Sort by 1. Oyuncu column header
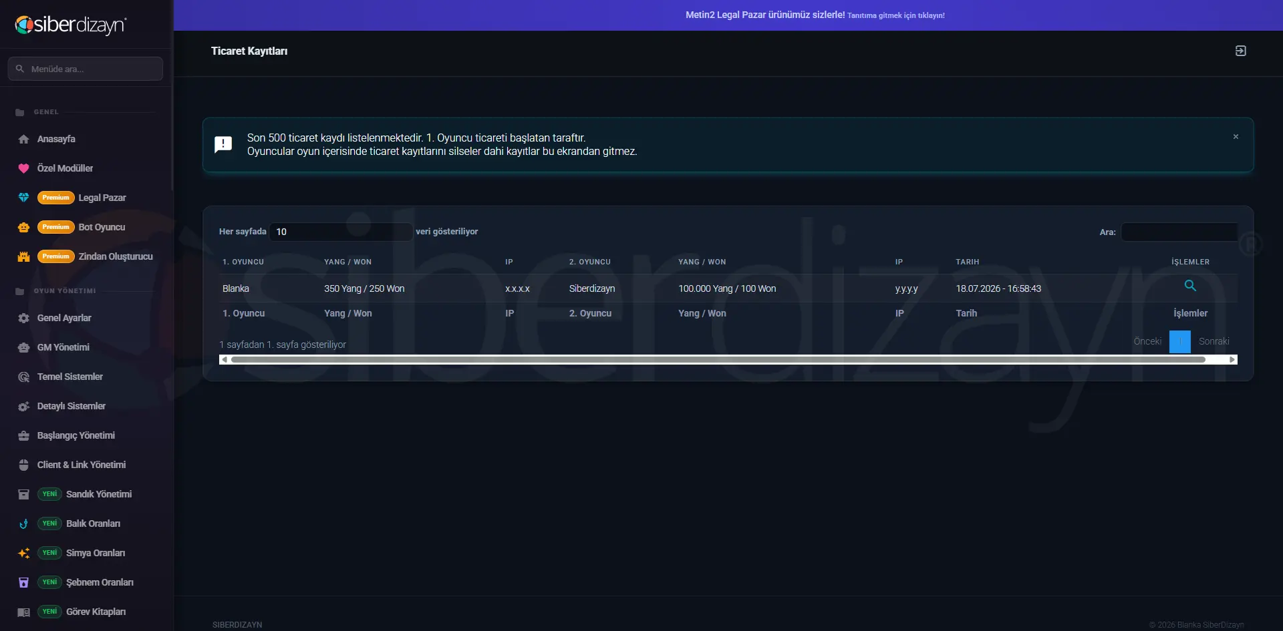 (243, 262)
